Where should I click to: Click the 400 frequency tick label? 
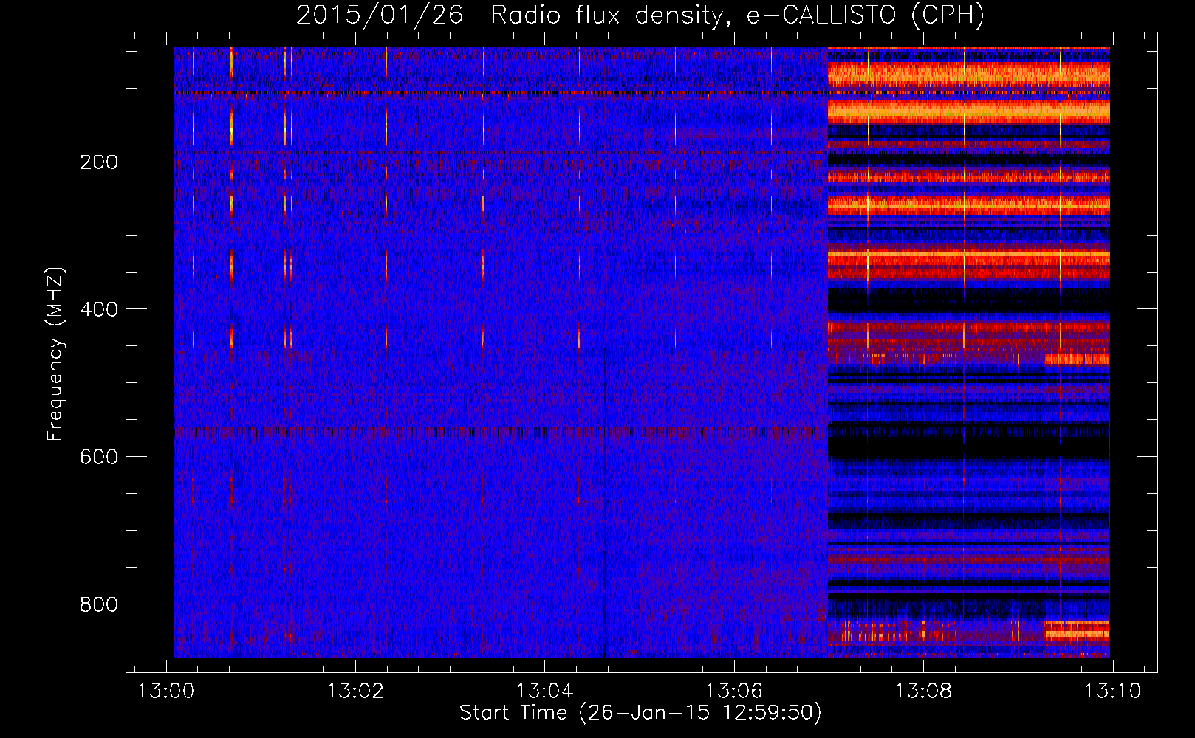point(99,310)
